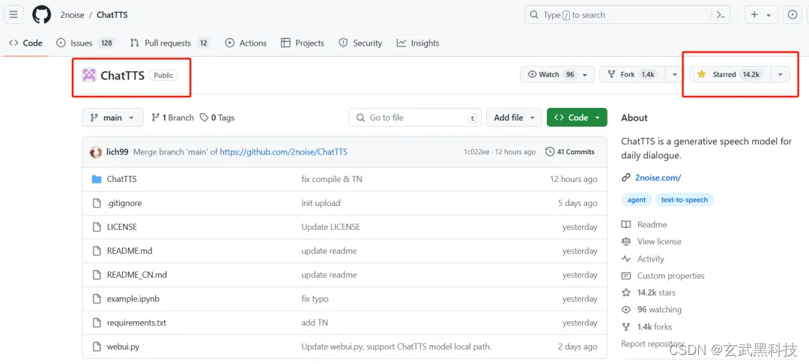Viewport: 809px width, 364px height.
Task: Click the text-to-speech topic tag
Action: [x=684, y=199]
